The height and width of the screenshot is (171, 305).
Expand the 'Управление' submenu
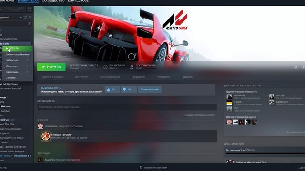coord(17,72)
